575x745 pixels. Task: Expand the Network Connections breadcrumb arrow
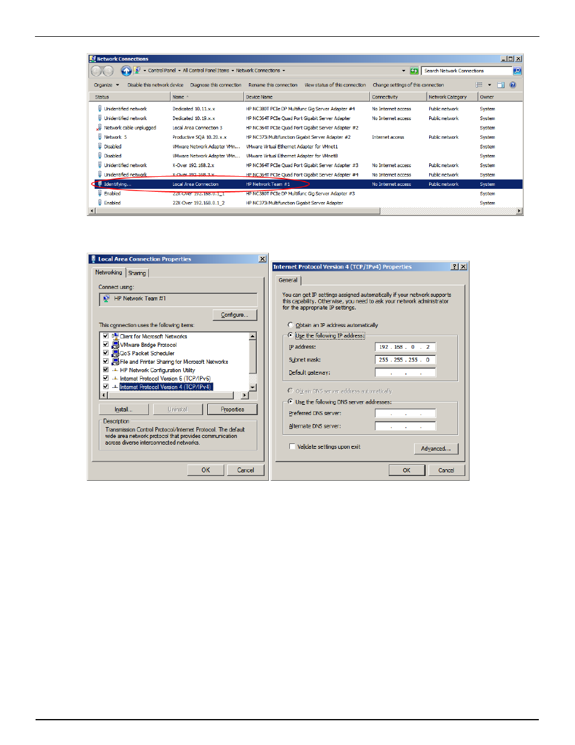[x=284, y=71]
